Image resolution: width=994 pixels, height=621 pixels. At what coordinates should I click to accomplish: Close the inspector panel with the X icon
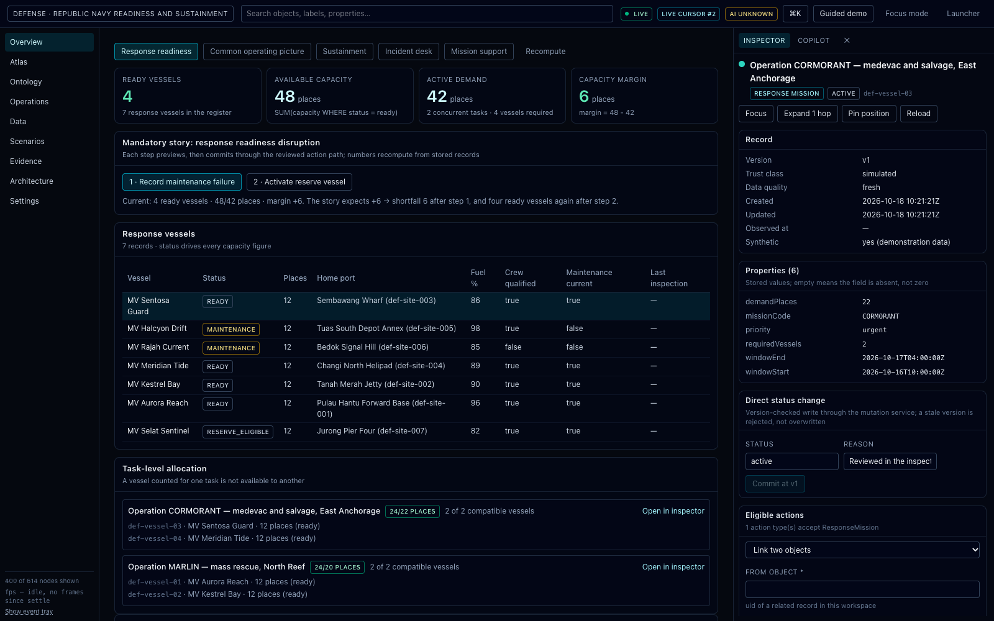[847, 40]
